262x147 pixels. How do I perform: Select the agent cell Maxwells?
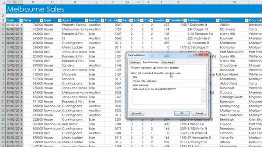point(75,74)
